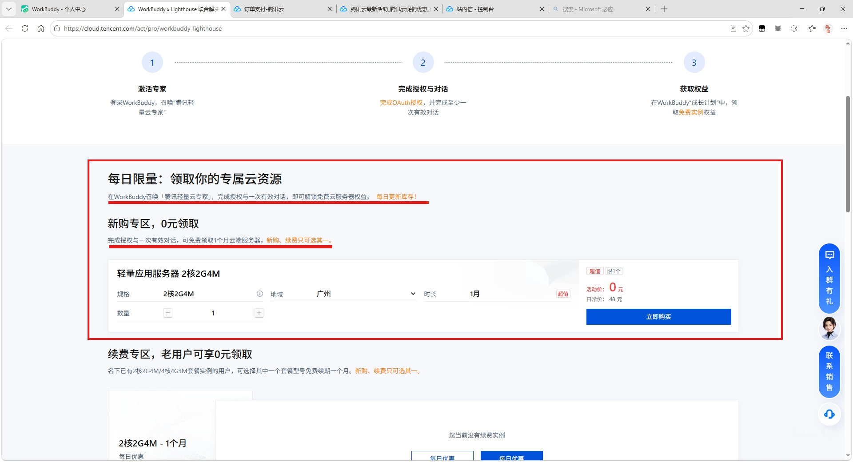Open the 地域 广州 region dropdown
This screenshot has height=462, width=853.
click(366, 294)
